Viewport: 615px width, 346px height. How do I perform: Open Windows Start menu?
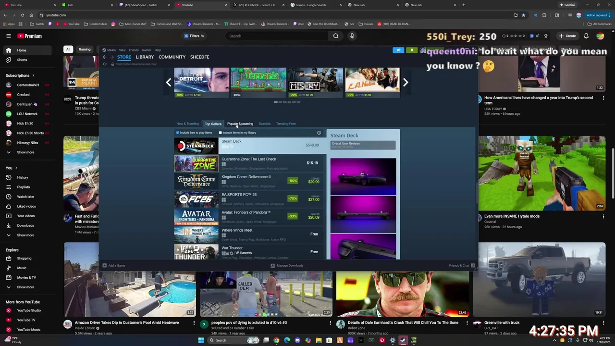[201, 340]
